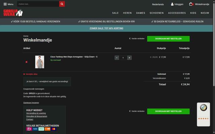The width and height of the screenshot is (215, 134).
Task: Click the Trusted Shops badge
Action: pyautogui.click(x=203, y=115)
